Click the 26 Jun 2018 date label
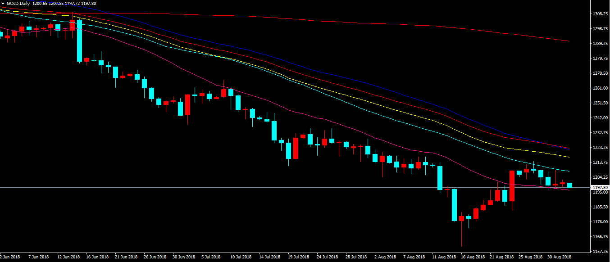 pyautogui.click(x=155, y=257)
